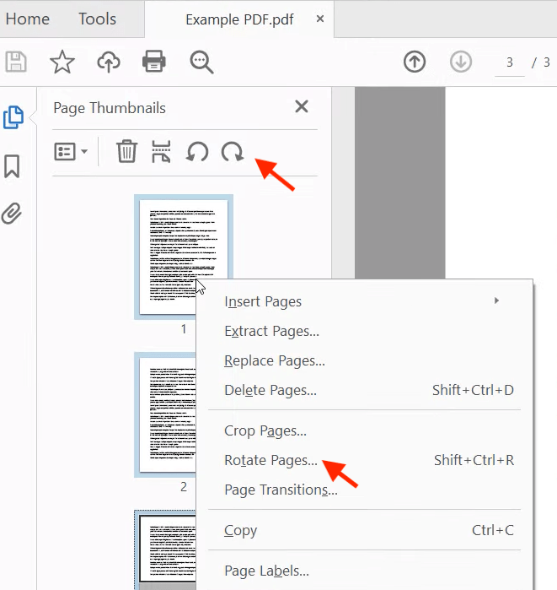Close the Page Thumbnails panel
This screenshot has width=557, height=590.
click(301, 107)
